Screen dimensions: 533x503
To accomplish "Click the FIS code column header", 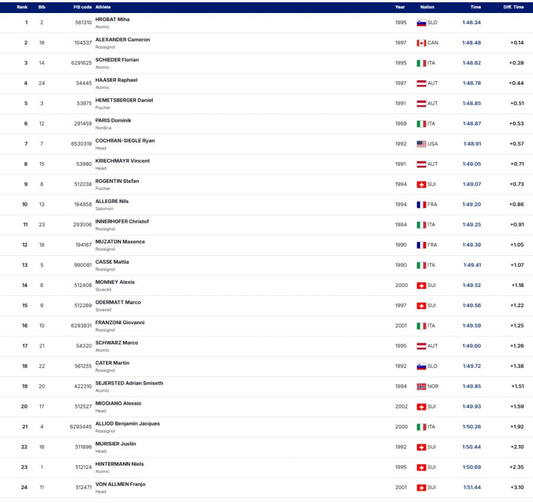I will point(82,7).
